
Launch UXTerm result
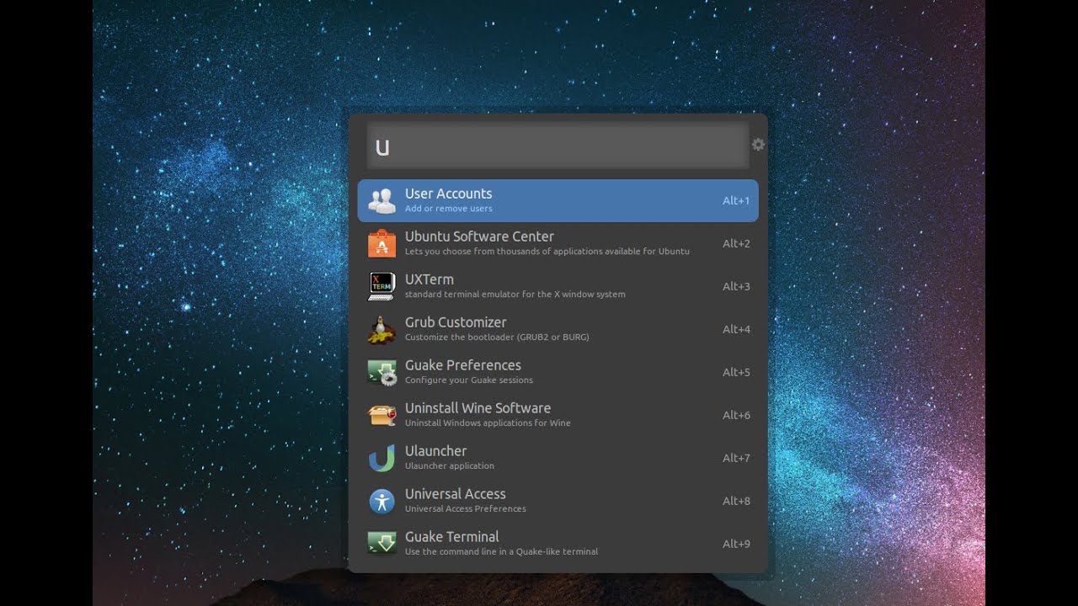coord(558,286)
